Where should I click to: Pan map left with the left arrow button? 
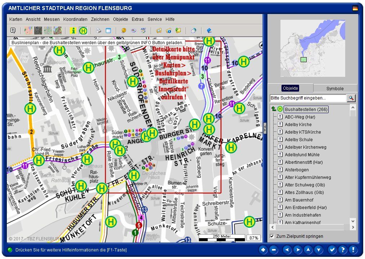click(x=287, y=250)
